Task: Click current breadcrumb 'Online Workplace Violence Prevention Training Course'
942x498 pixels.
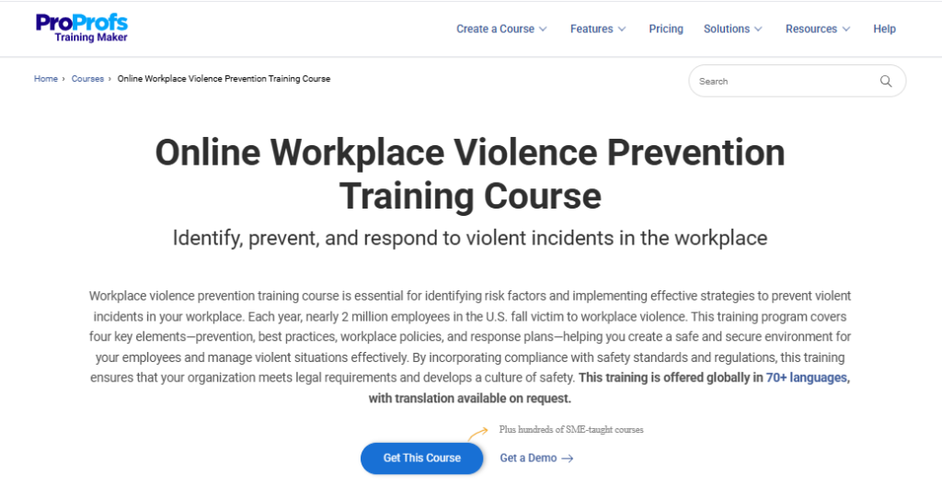Action: click(x=224, y=79)
